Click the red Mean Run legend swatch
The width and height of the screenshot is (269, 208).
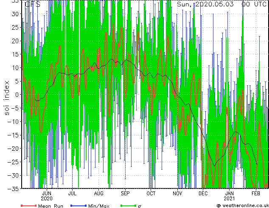(x=29, y=205)
